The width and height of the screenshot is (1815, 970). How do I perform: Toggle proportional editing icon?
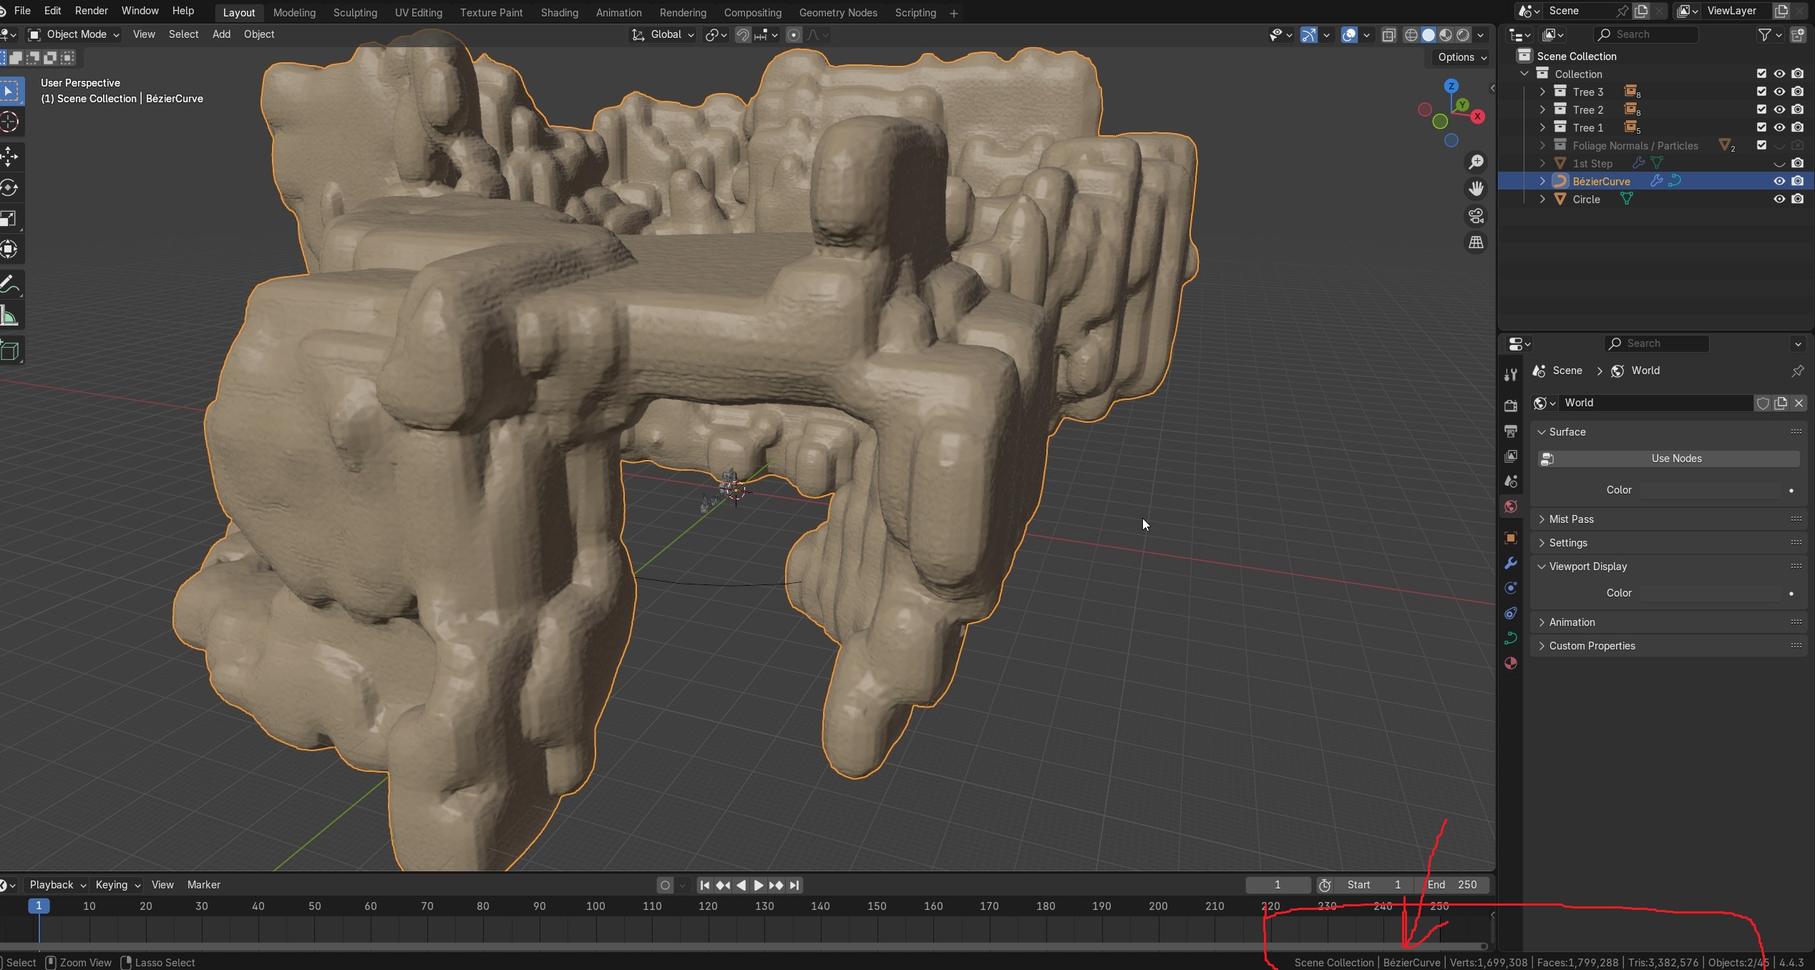(x=794, y=35)
